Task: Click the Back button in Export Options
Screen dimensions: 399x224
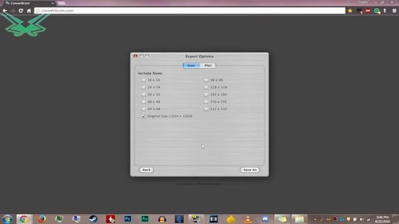Action: point(147,170)
